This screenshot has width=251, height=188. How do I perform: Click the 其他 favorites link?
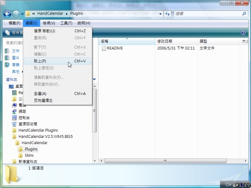(x=16, y=72)
